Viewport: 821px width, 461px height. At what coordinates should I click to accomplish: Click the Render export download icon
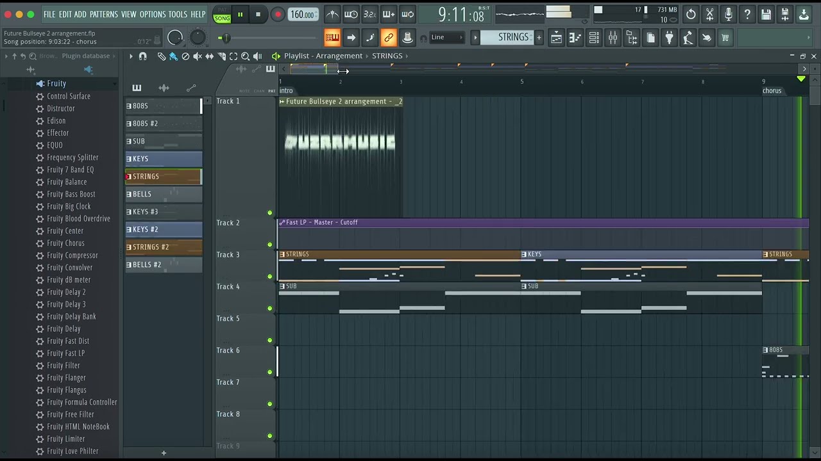pyautogui.click(x=803, y=14)
